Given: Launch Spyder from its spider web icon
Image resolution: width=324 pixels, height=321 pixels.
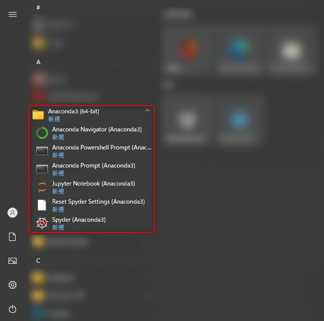Looking at the screenshot, I should [x=42, y=223].
